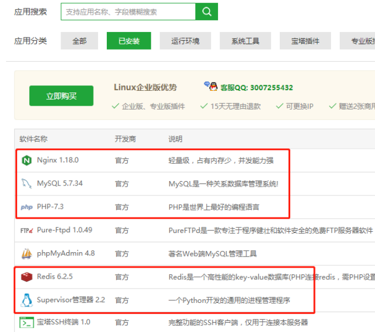375x332 pixels.
Task: Show the 系统工具 category
Action: tap(245, 41)
